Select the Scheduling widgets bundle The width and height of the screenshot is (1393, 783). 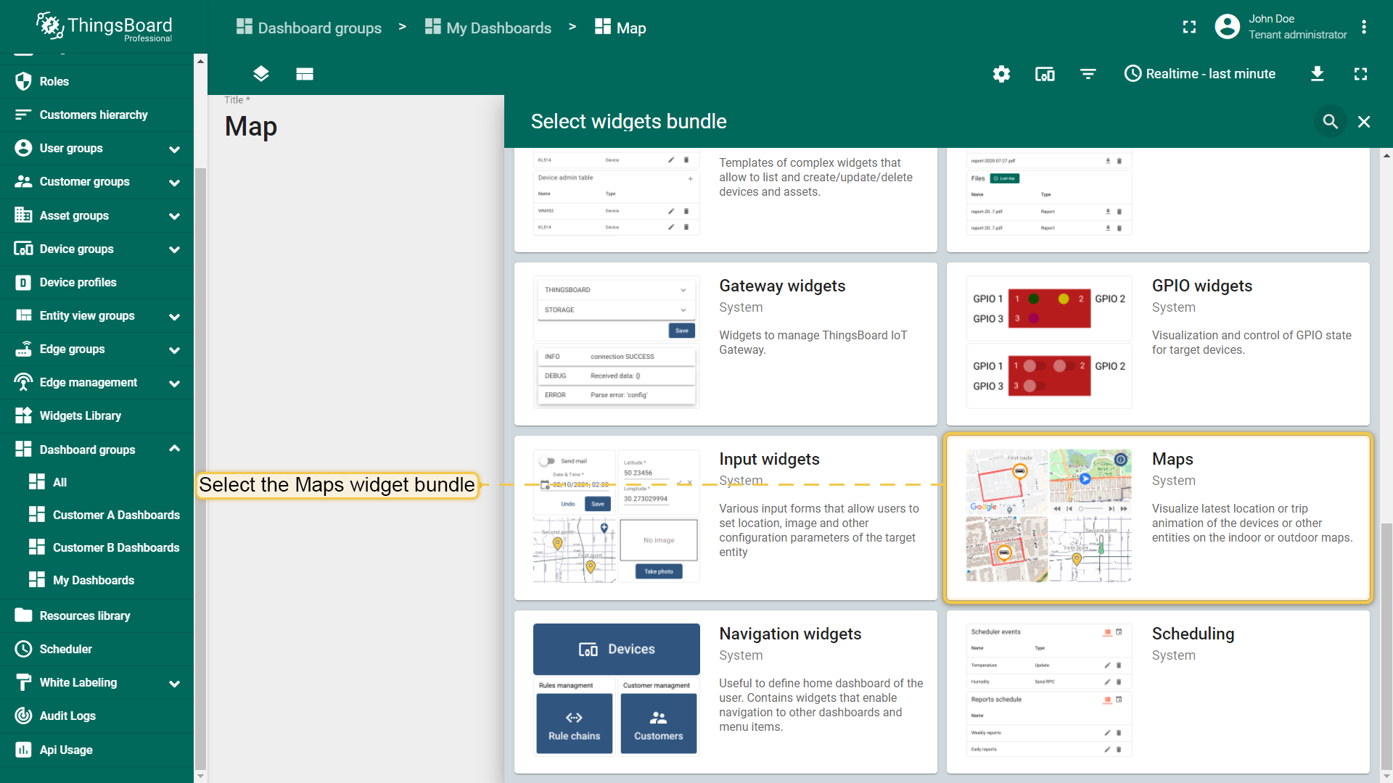[1158, 692]
